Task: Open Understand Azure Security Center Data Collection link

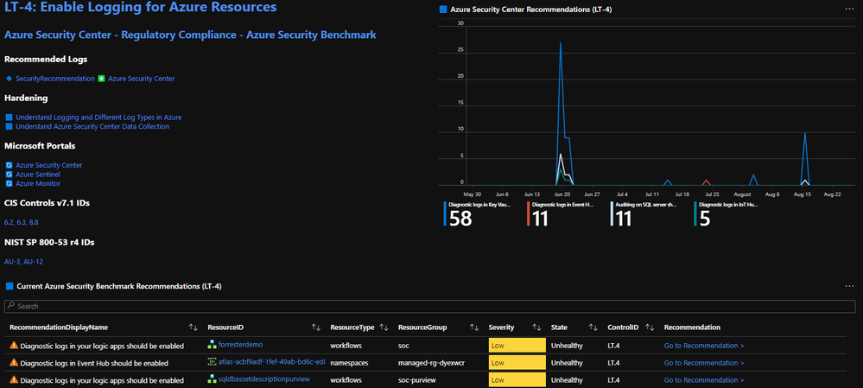Action: 92,126
